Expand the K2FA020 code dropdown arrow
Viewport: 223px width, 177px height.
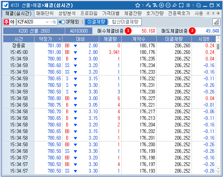coord(48,22)
